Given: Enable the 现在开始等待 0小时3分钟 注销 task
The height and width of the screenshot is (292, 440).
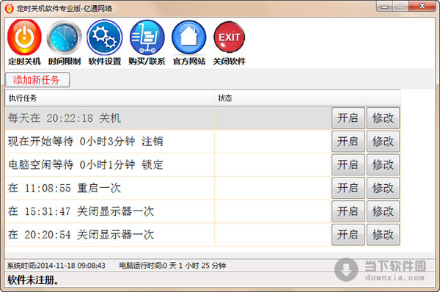Looking at the screenshot, I should [x=348, y=142].
